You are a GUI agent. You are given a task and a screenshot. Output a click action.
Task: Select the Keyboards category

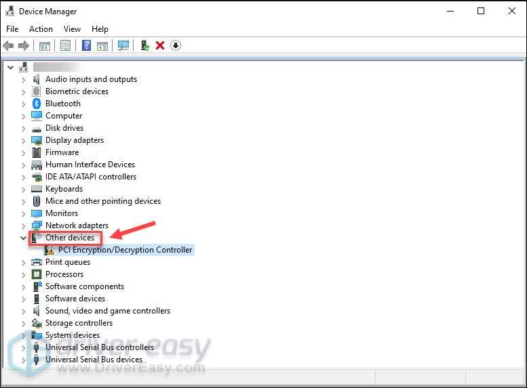[64, 189]
